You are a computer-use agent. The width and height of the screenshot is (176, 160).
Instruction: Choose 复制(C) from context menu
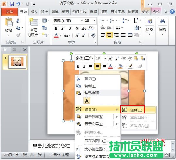(x=98, y=86)
